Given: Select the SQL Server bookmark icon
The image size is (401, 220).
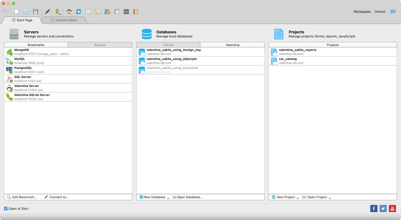Looking at the screenshot, I should [x=10, y=79].
